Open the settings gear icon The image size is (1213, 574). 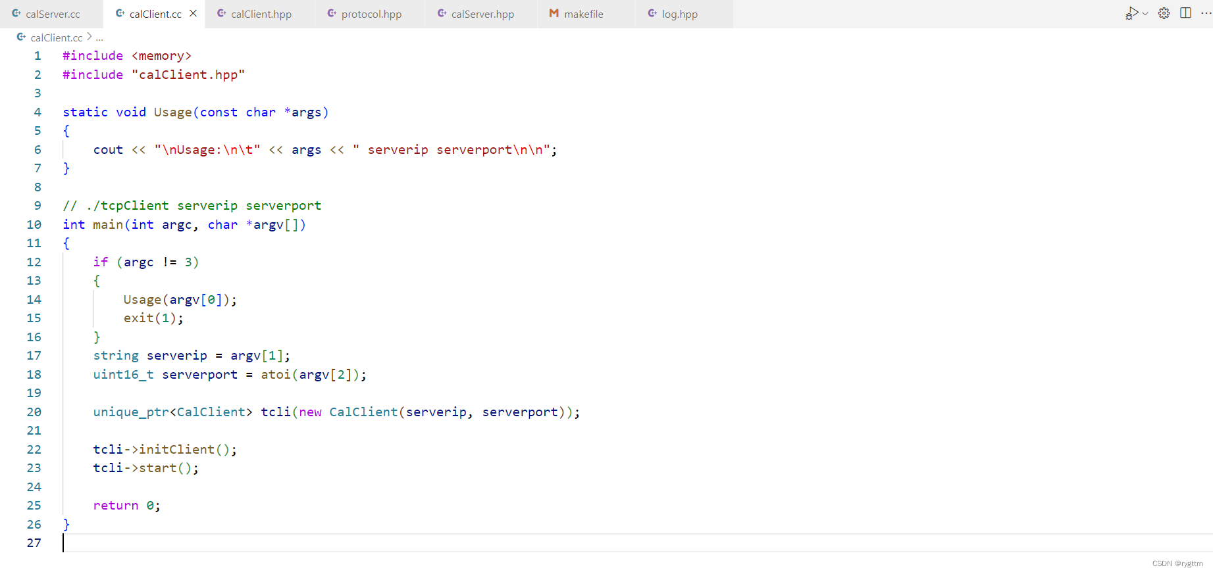1164,13
